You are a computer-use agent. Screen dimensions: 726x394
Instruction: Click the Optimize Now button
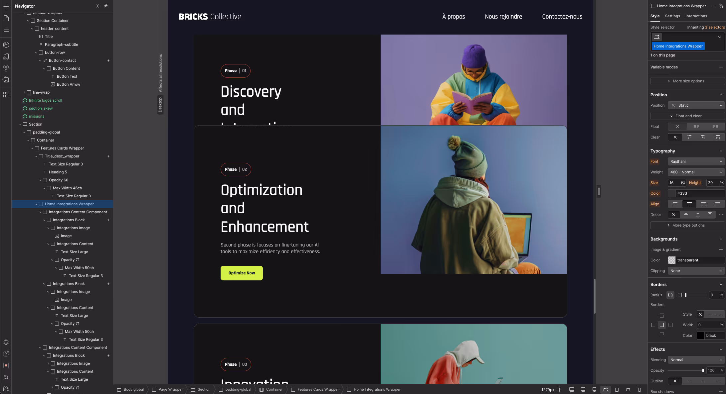(x=242, y=273)
